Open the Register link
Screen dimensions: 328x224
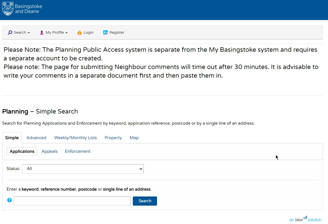(114, 33)
